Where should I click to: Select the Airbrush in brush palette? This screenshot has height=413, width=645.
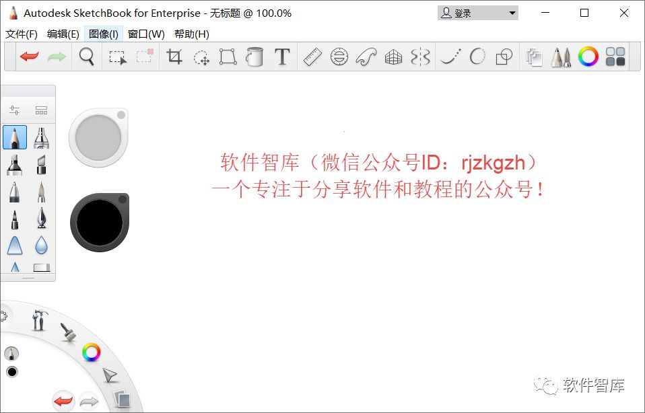tap(41, 137)
